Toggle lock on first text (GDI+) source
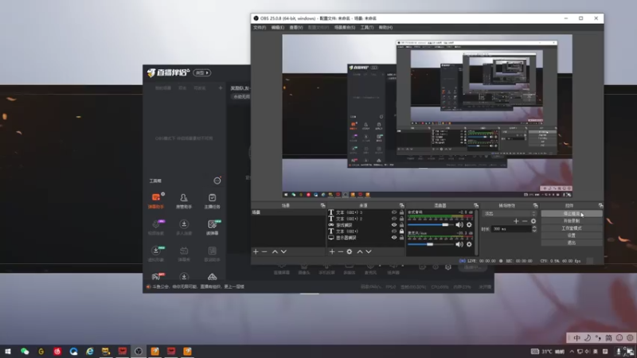 [x=401, y=212]
